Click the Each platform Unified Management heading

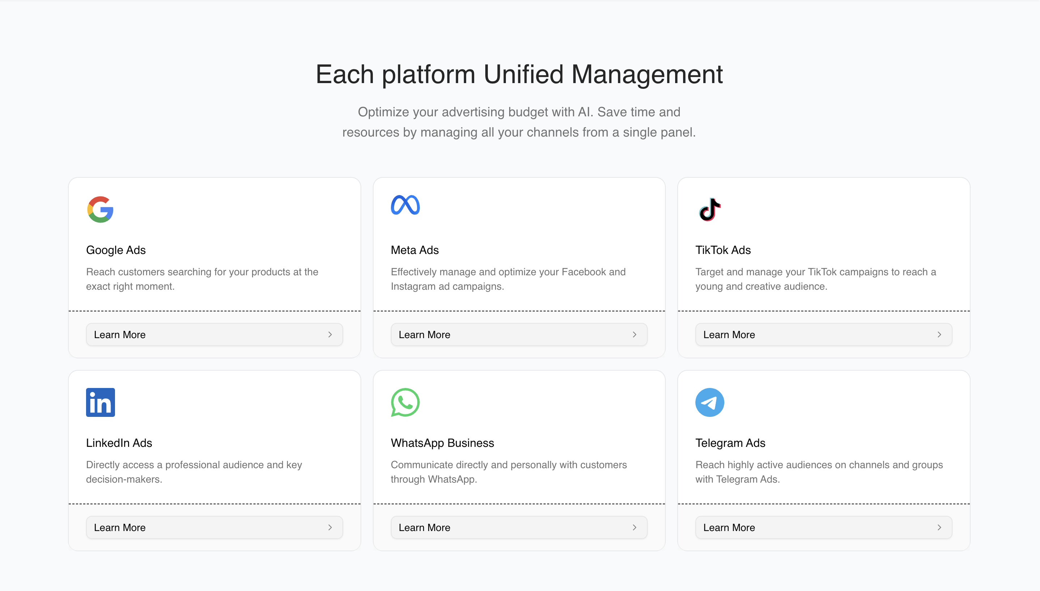pos(519,74)
